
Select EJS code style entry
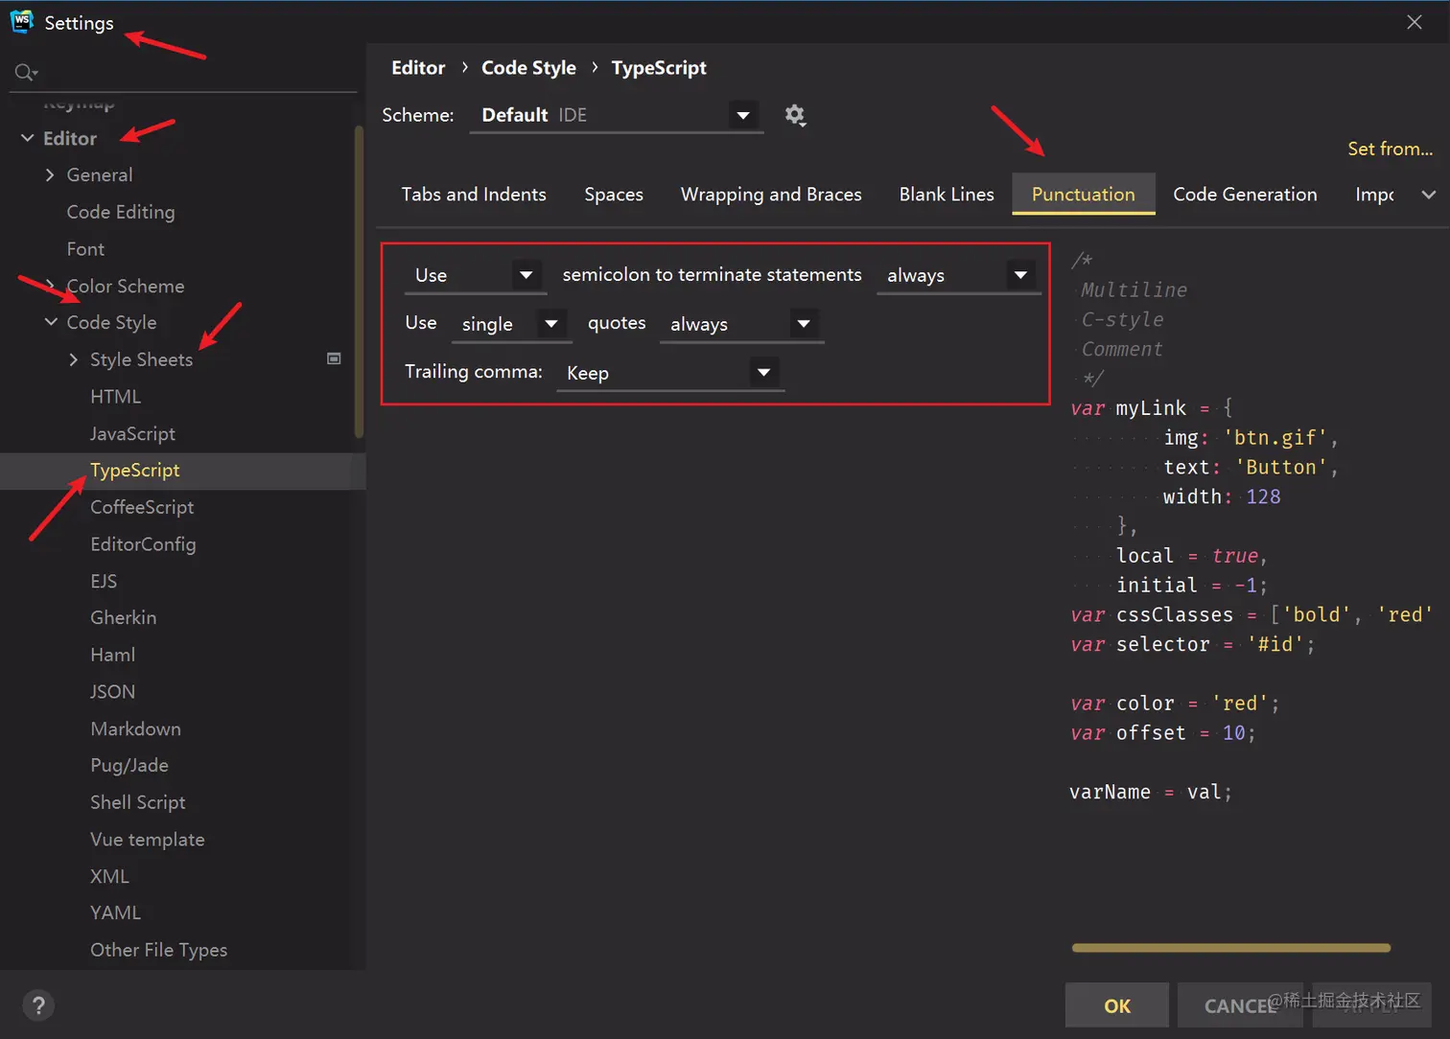(x=104, y=581)
